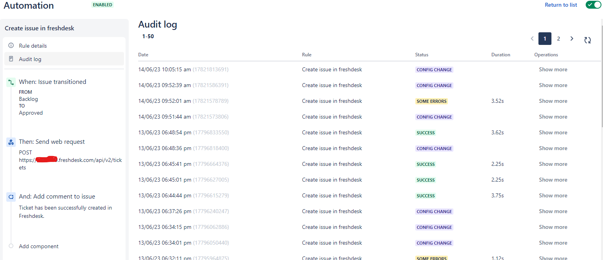Show more for 13/06/23 06:37:26 pm entry
Image resolution: width=603 pixels, height=260 pixels.
[553, 211]
